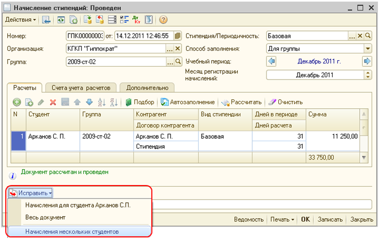
Task: Select Начисления нескольких студентов menu item
Action: [x=72, y=232]
